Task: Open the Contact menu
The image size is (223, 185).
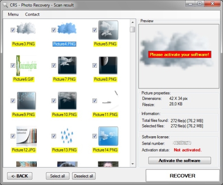Action: point(32,14)
